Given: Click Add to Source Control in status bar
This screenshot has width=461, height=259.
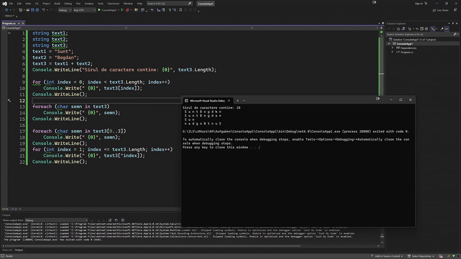Looking at the screenshot, I should tap(388, 256).
